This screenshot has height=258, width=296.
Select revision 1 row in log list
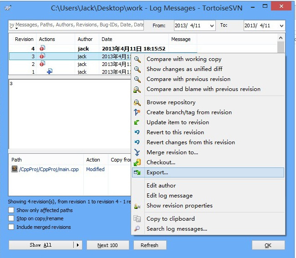(x=70, y=72)
